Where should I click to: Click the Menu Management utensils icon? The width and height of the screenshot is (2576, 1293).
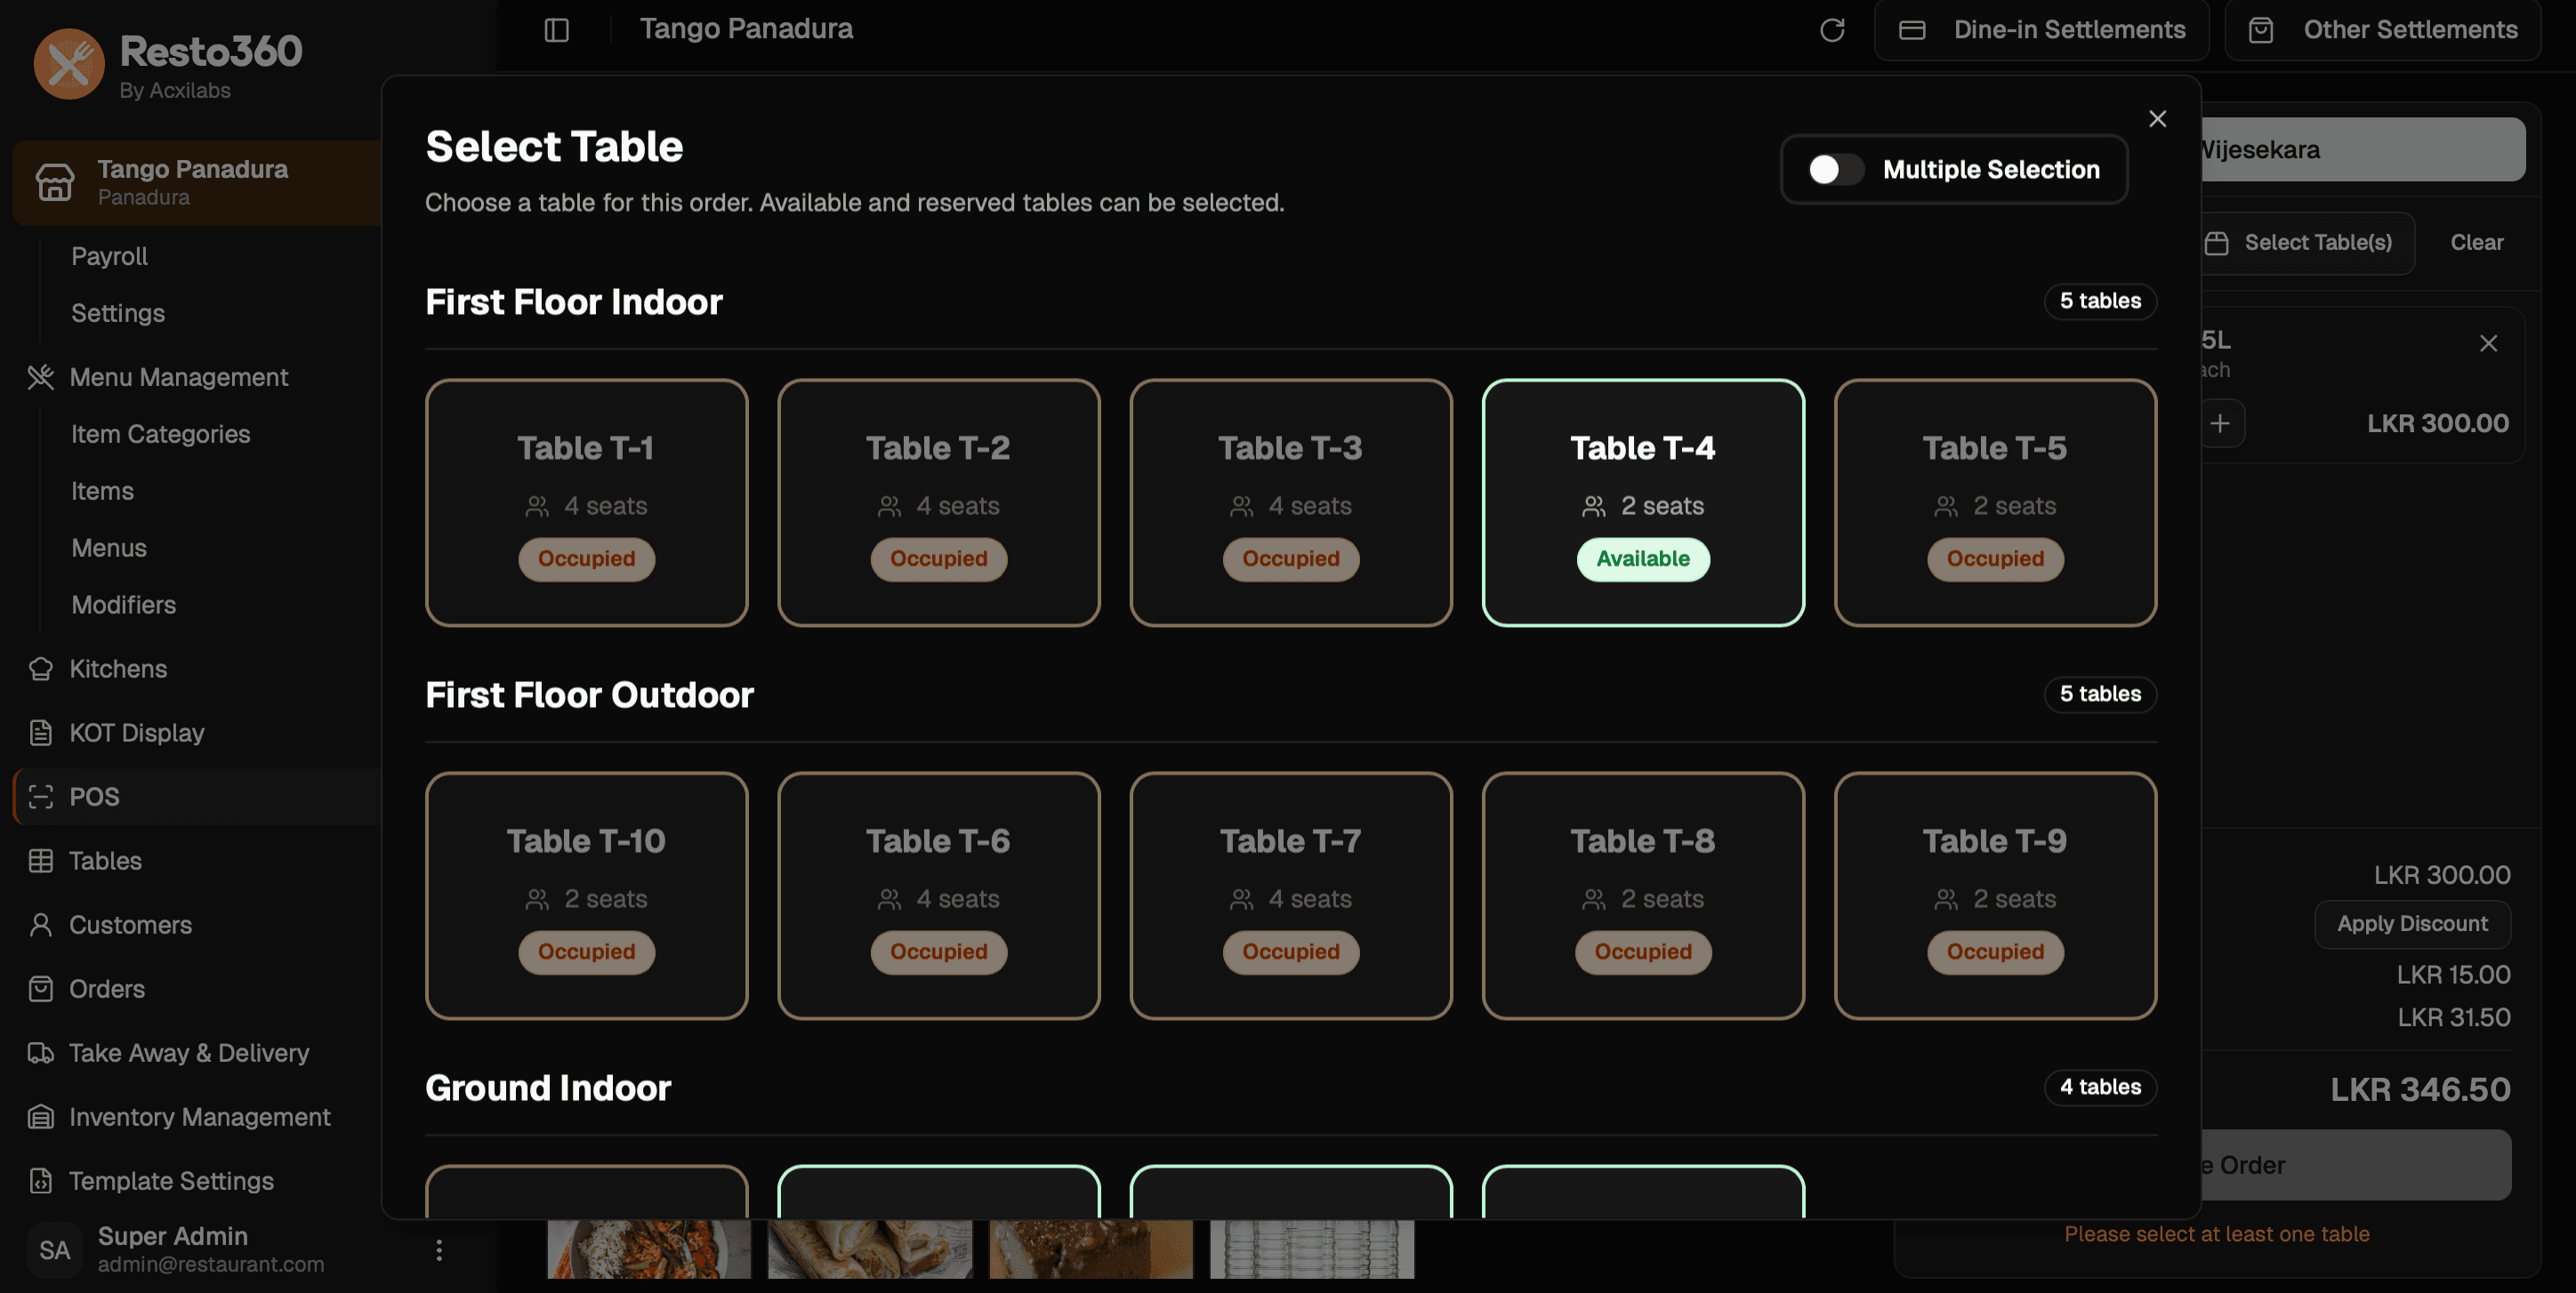pyautogui.click(x=41, y=377)
